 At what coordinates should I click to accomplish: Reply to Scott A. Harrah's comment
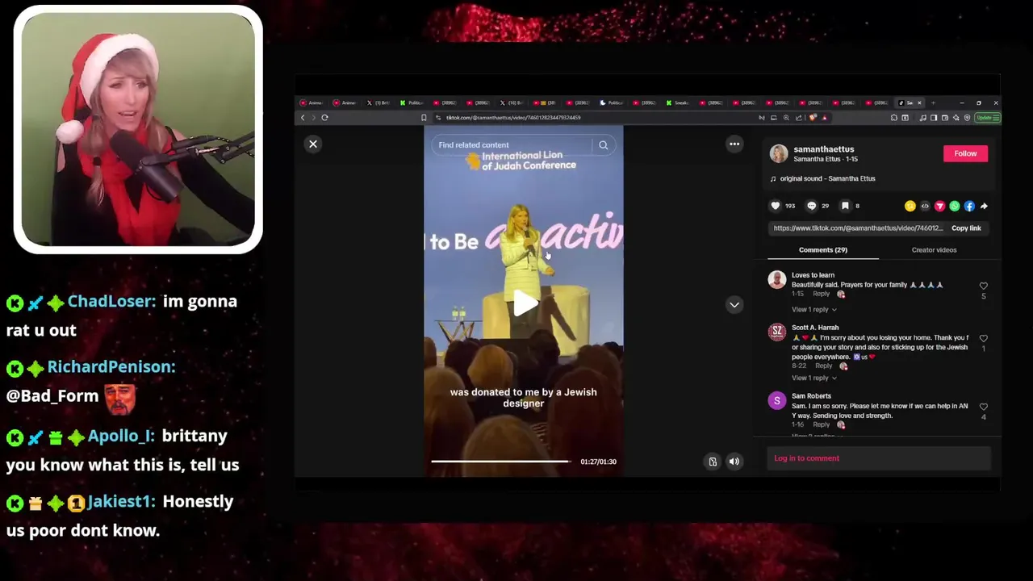coord(823,366)
